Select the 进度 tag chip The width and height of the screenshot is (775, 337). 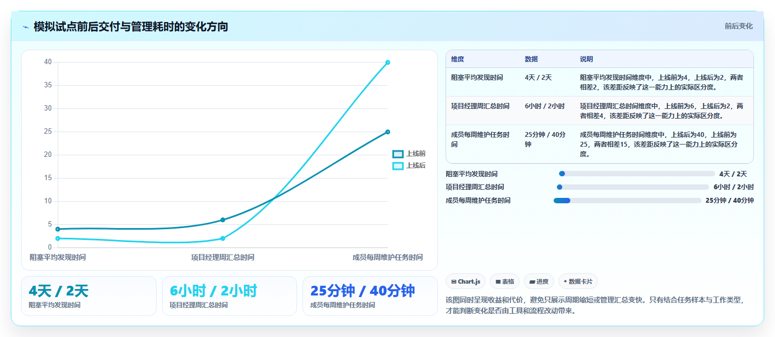[x=539, y=281]
